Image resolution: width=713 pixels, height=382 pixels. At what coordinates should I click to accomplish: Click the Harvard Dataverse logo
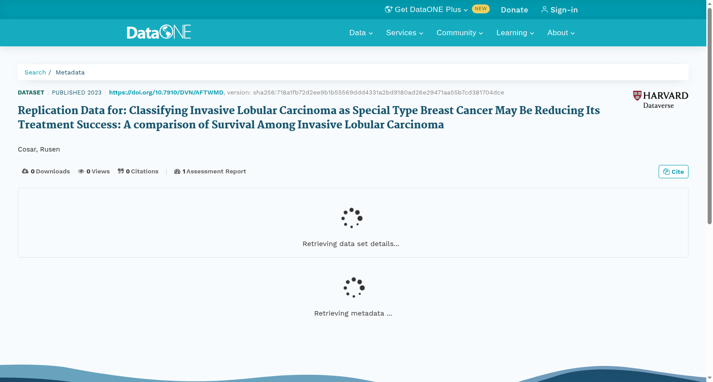[x=660, y=99]
